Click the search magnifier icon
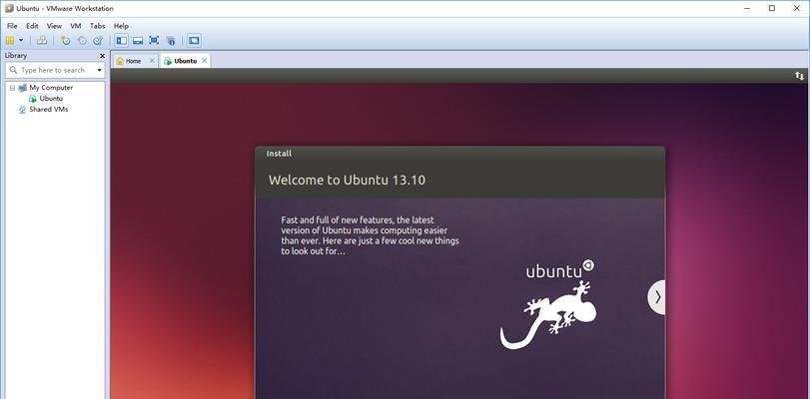The image size is (810, 399). (13, 70)
